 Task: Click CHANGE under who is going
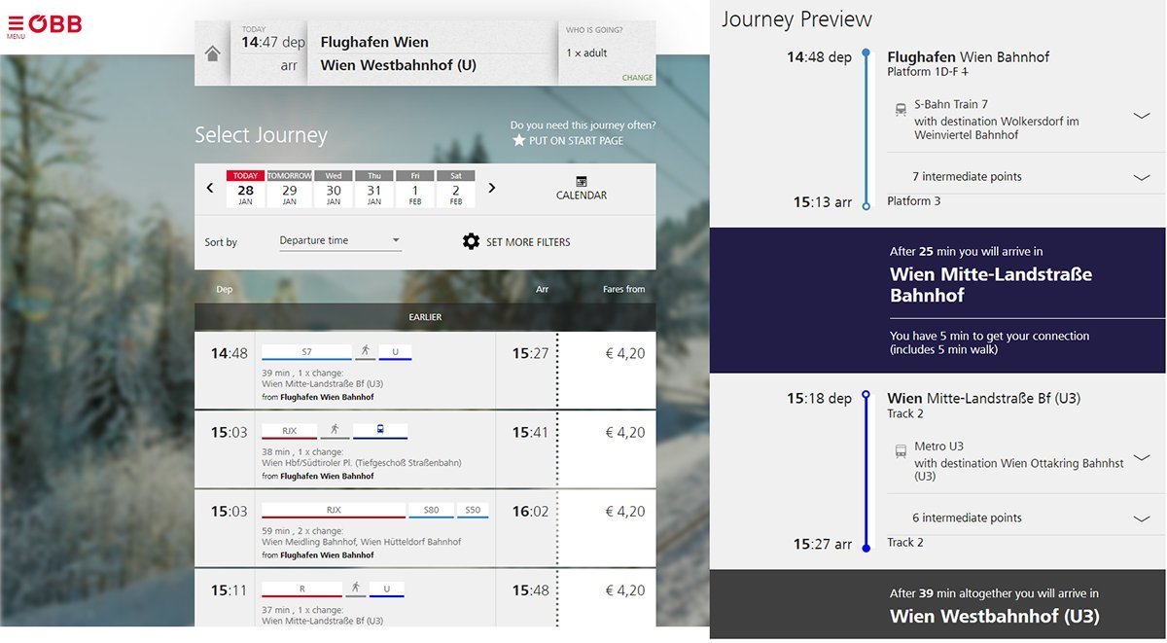click(637, 78)
